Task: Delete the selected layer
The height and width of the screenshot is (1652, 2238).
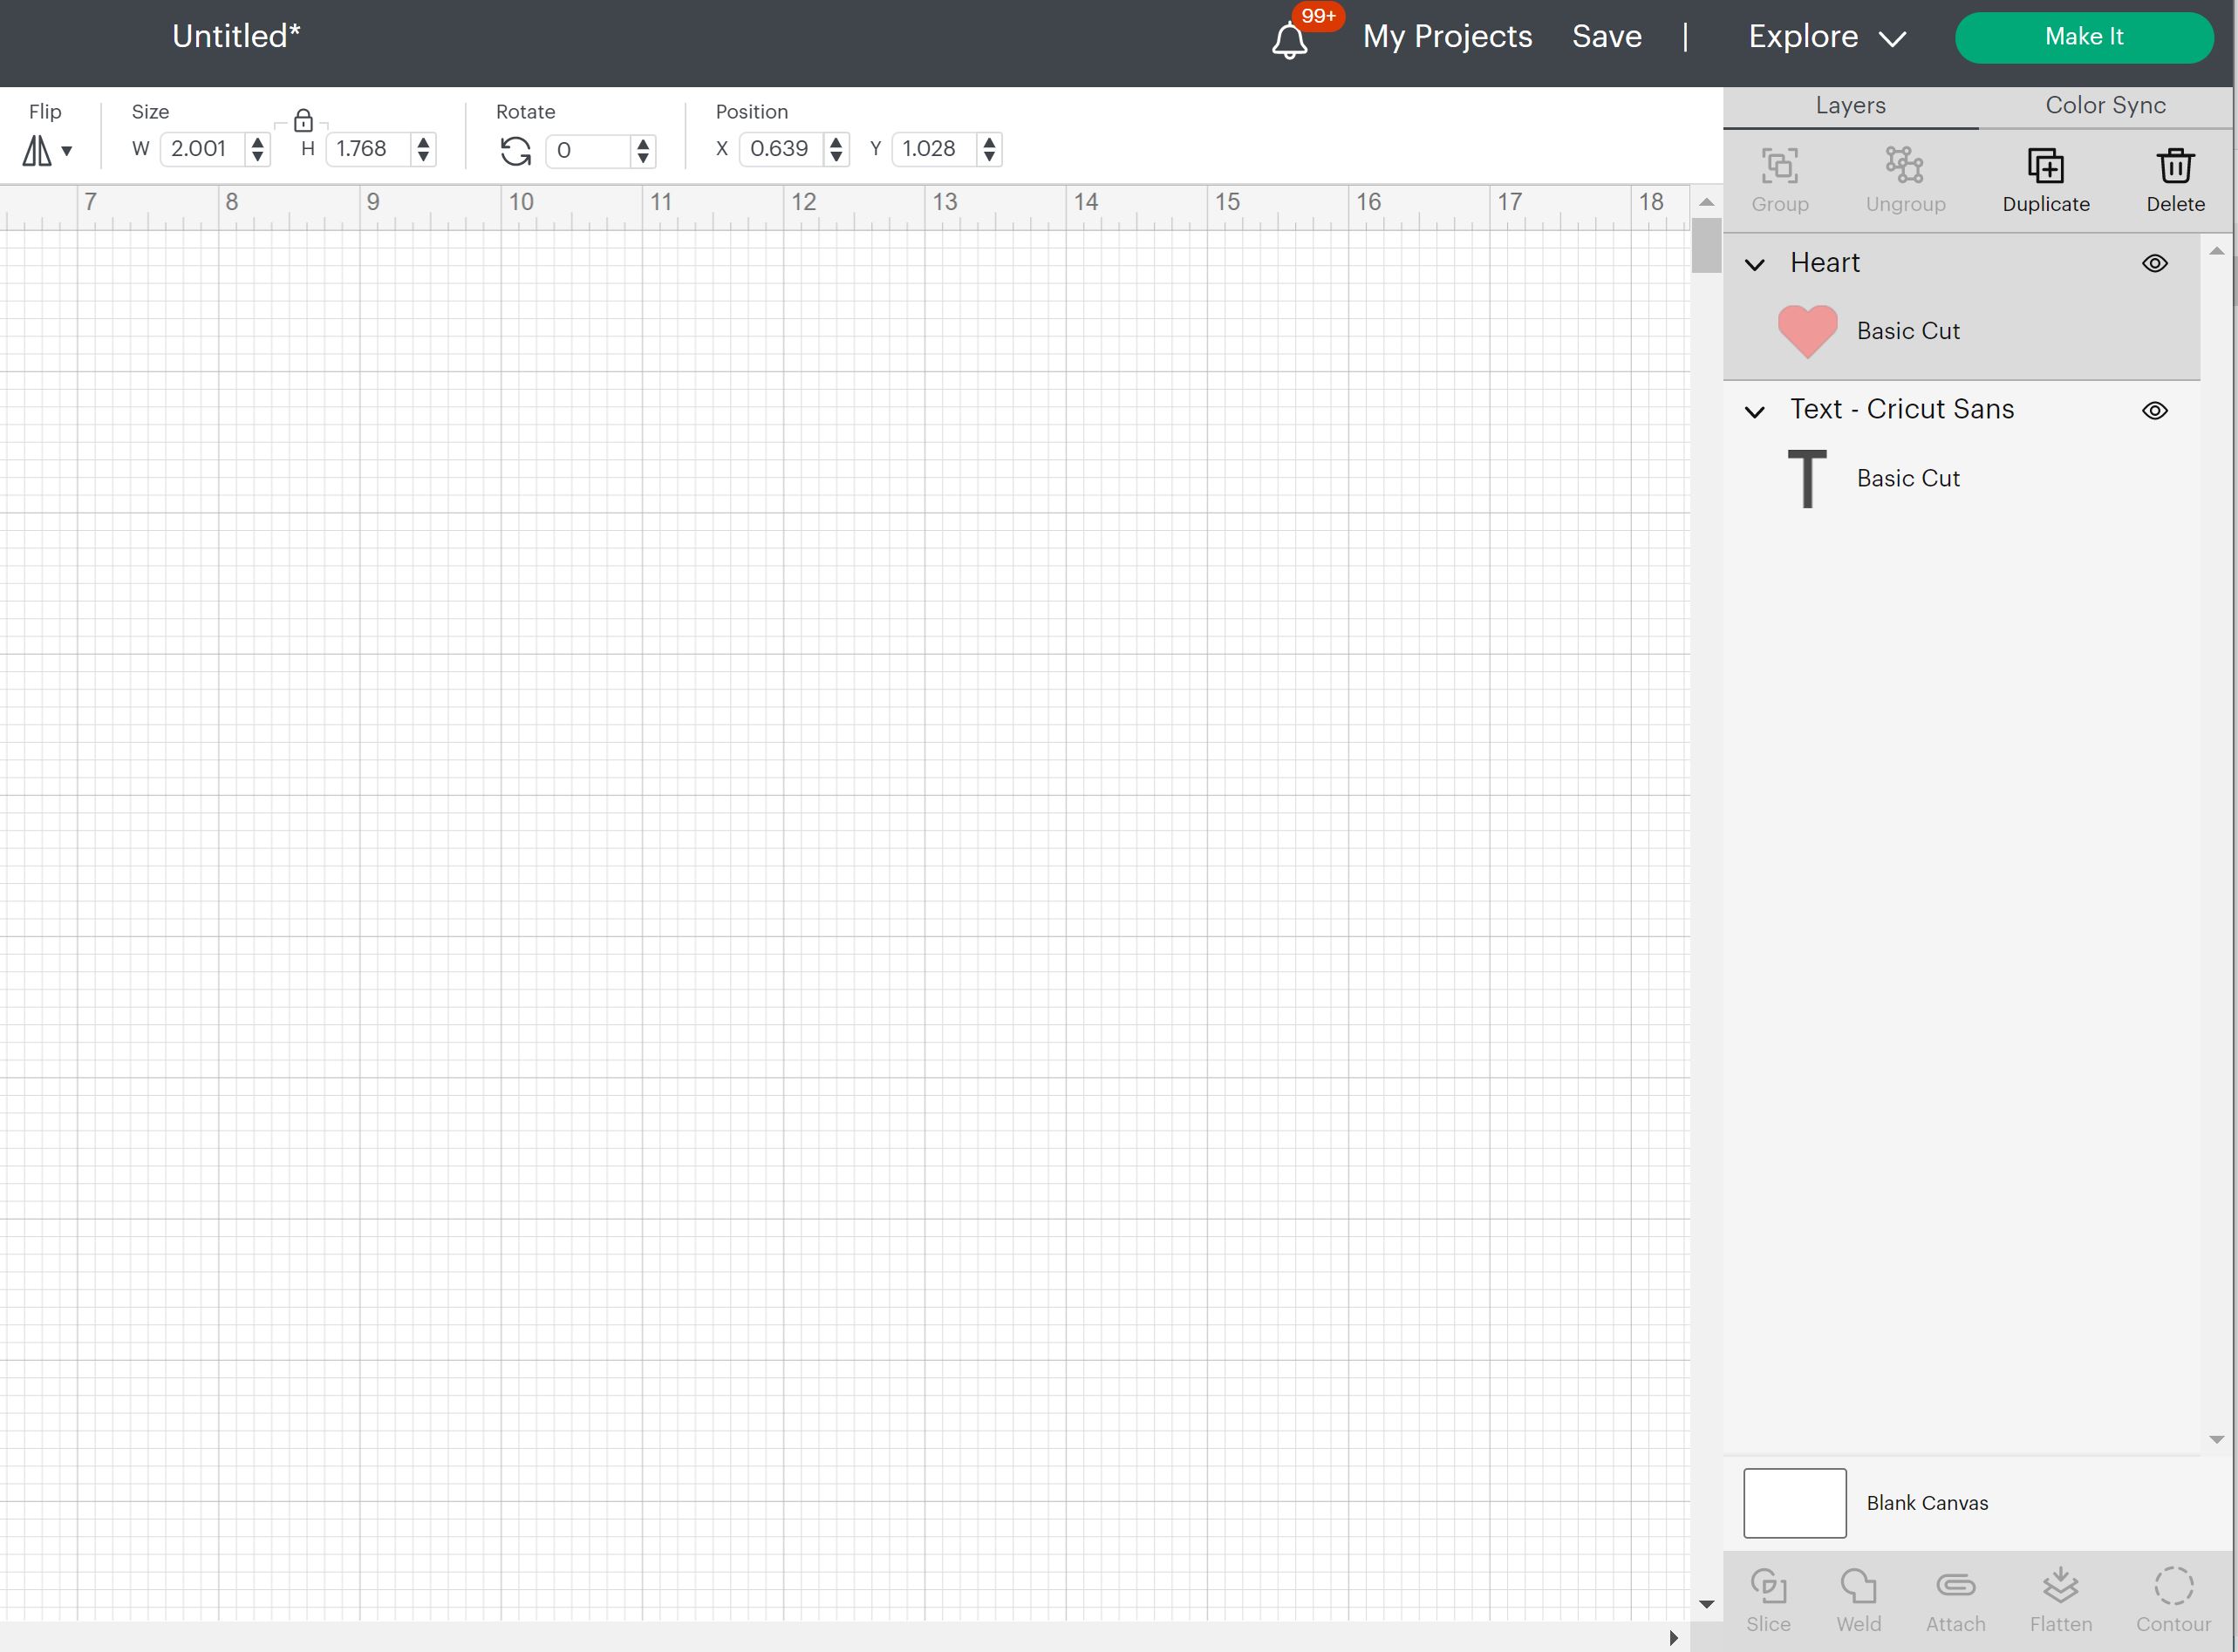Action: click(2175, 180)
